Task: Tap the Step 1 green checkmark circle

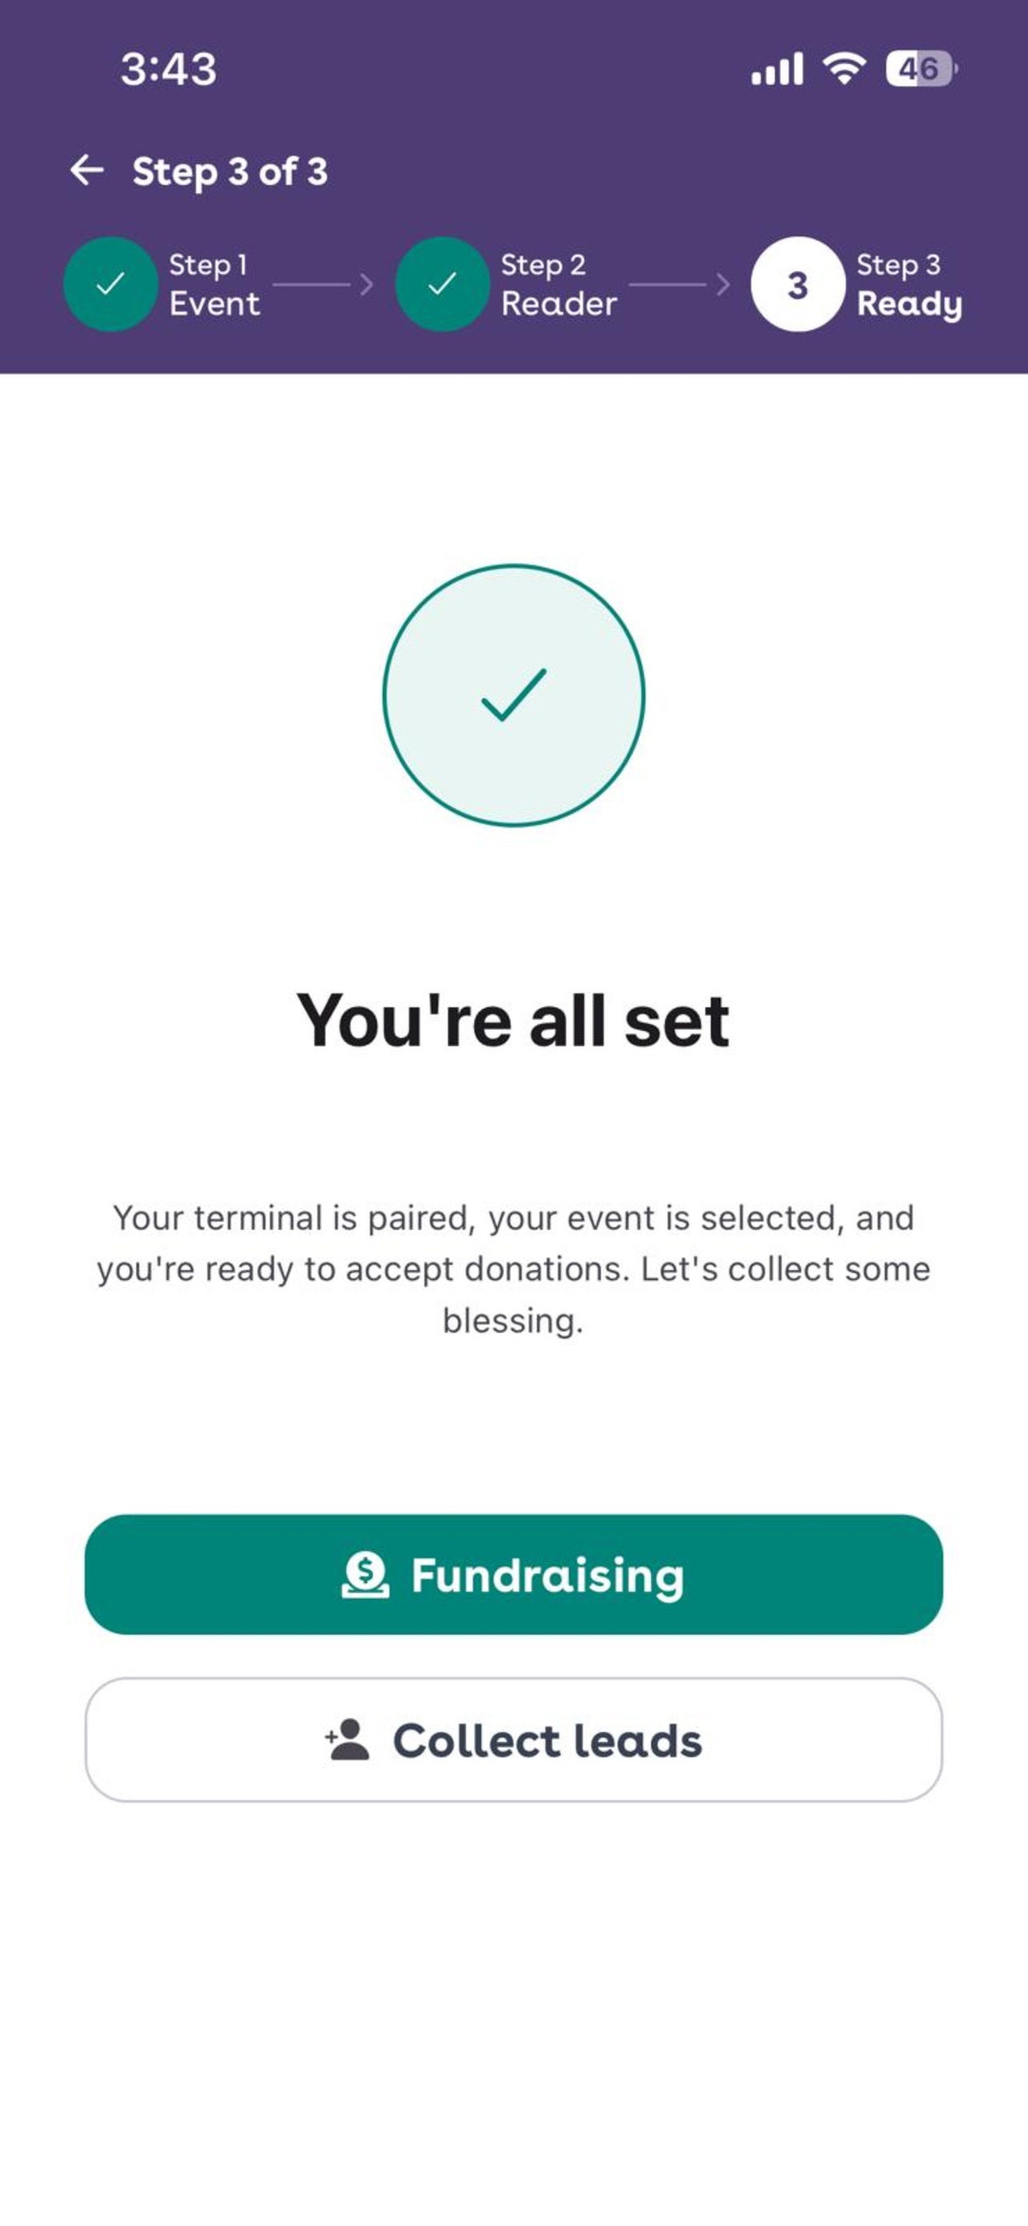Action: pos(110,284)
